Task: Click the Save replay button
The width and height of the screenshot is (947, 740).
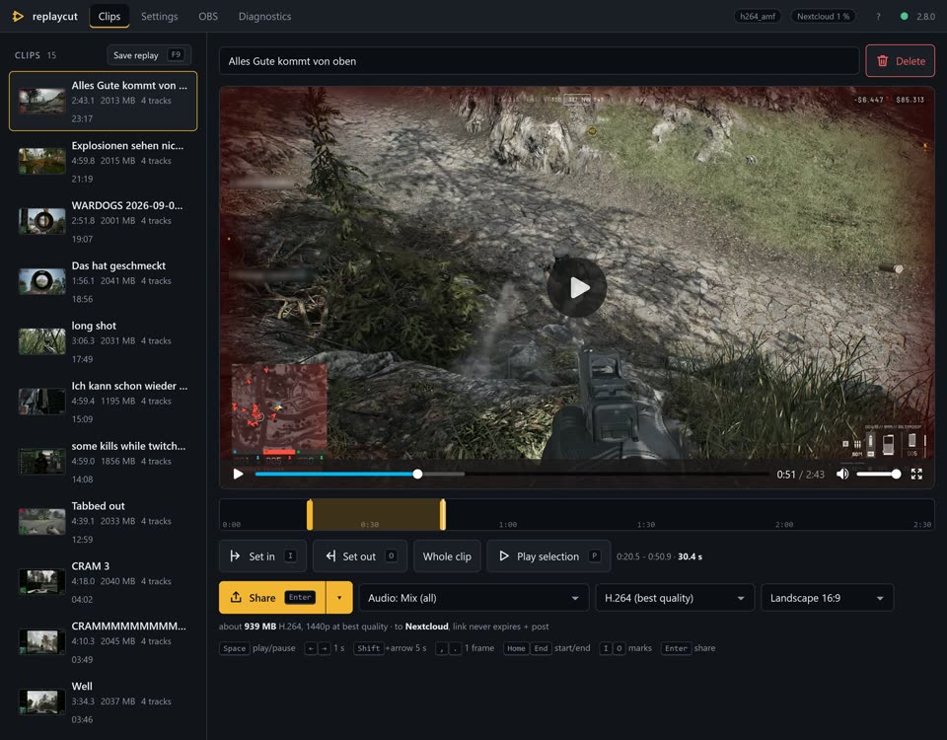Action: tap(149, 55)
